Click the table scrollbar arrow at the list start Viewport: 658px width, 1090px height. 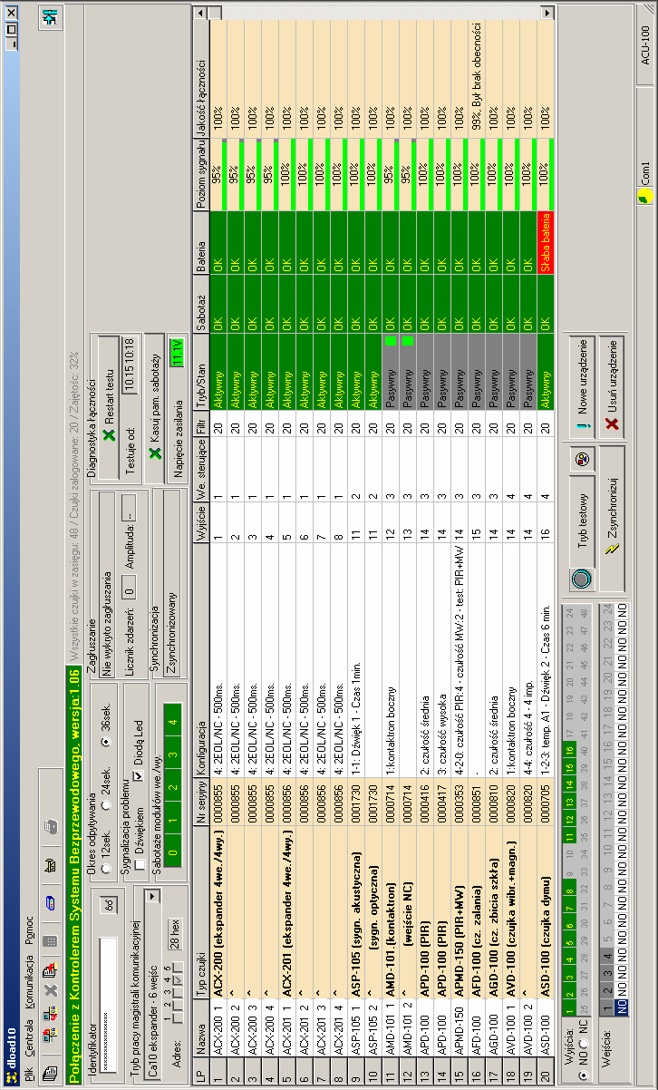[201, 13]
